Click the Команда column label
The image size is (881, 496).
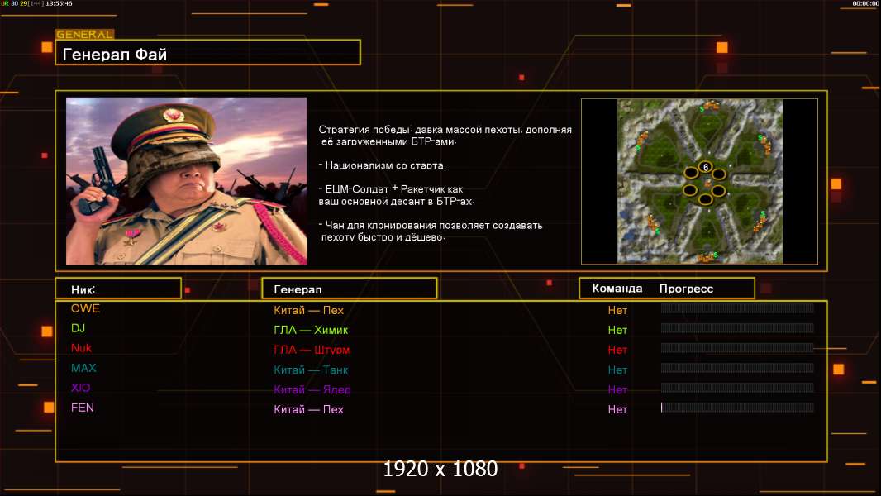pos(617,289)
